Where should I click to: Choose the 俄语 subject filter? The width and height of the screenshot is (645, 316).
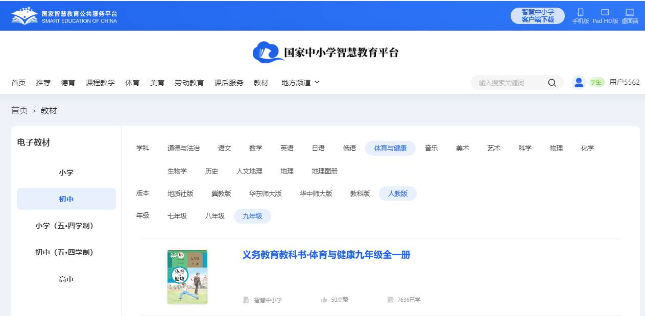coord(350,148)
